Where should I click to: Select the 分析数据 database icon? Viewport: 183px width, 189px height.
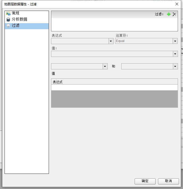8,19
